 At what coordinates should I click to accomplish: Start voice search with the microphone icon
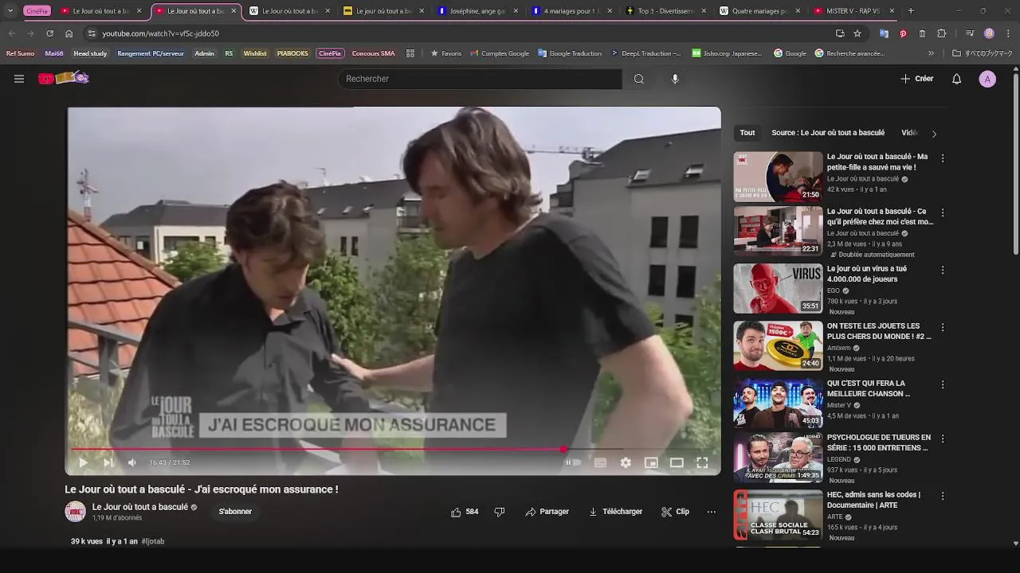(675, 79)
